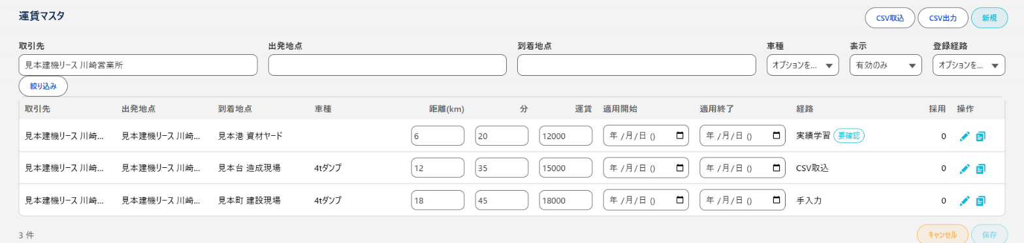1024x243 pixels.
Task: Click the 運賃 column header
Action: click(x=583, y=109)
